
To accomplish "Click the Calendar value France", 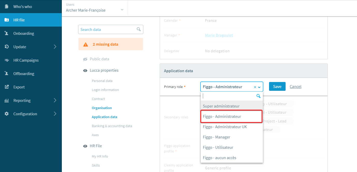I will (211, 21).
